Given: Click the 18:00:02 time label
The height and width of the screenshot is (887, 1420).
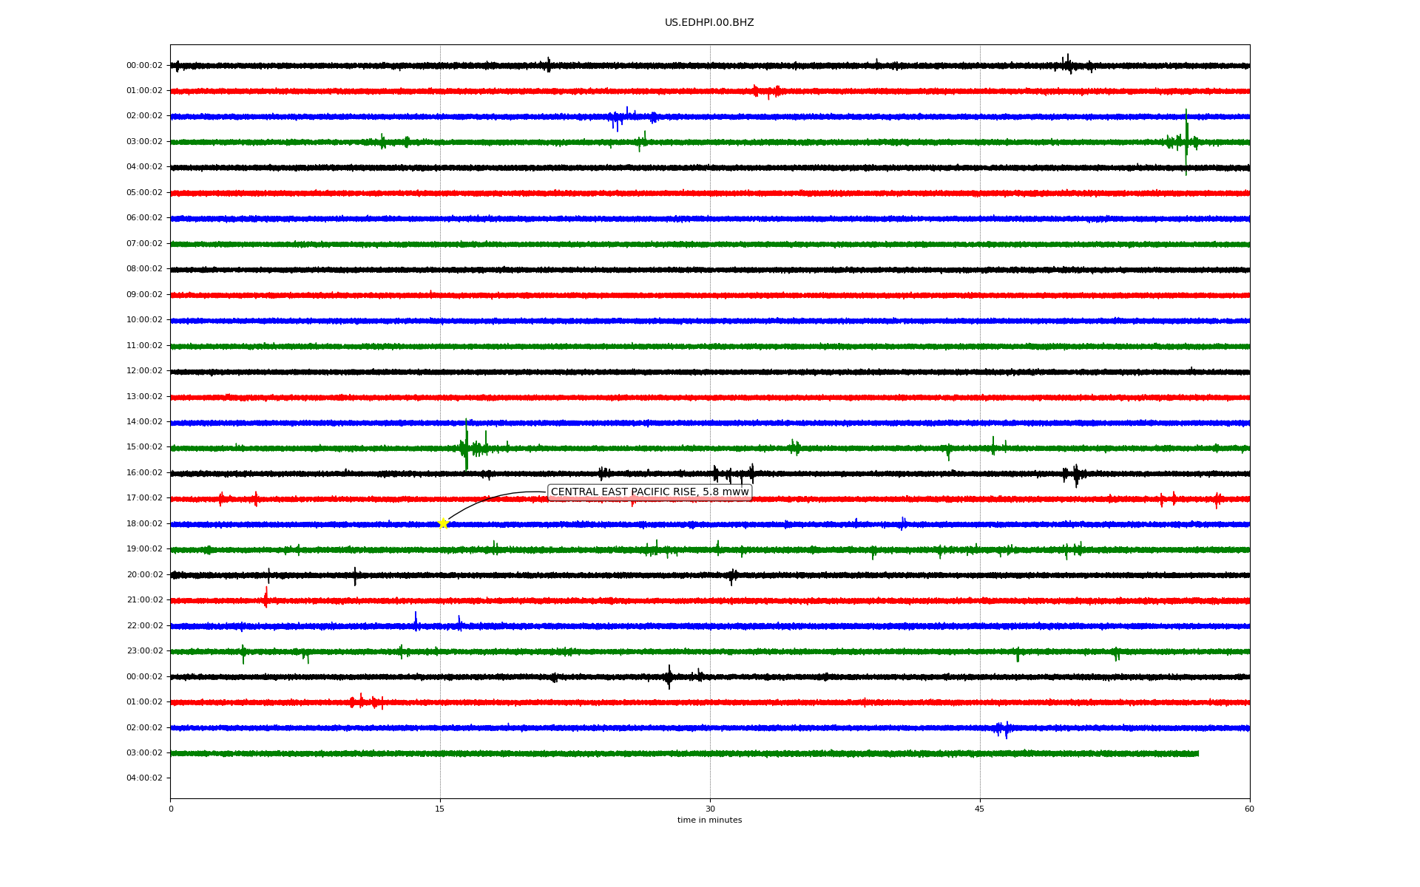Looking at the screenshot, I should click(144, 524).
